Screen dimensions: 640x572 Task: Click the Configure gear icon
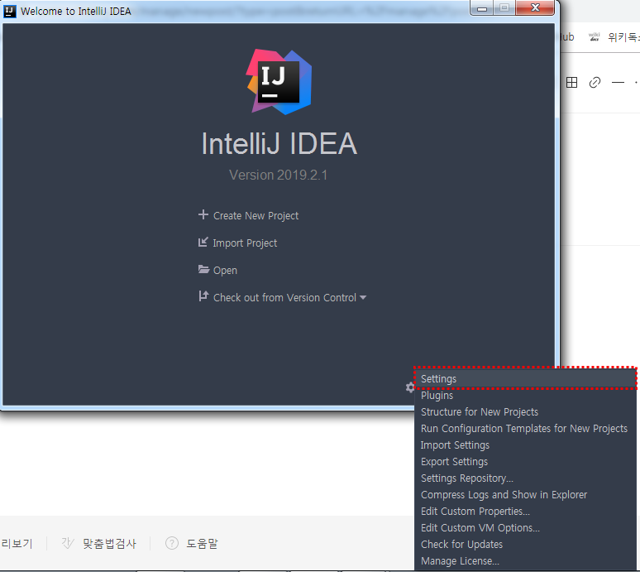pos(410,387)
